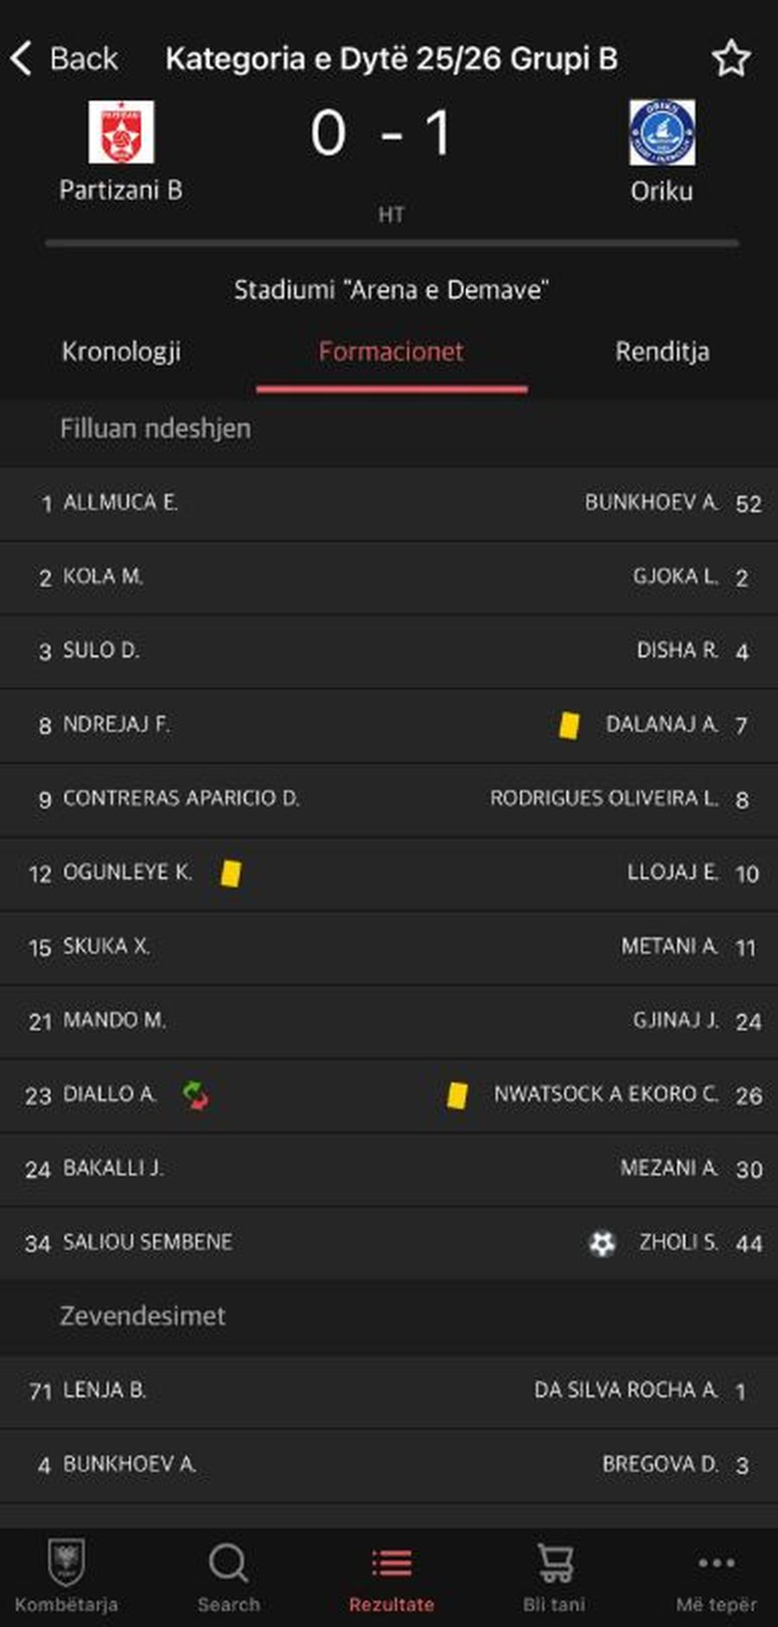Open Bli tani shopping cart
The height and width of the screenshot is (1627, 778).
554,1575
